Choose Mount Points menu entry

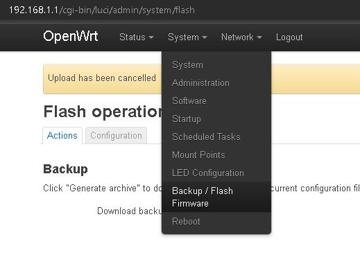(216, 155)
